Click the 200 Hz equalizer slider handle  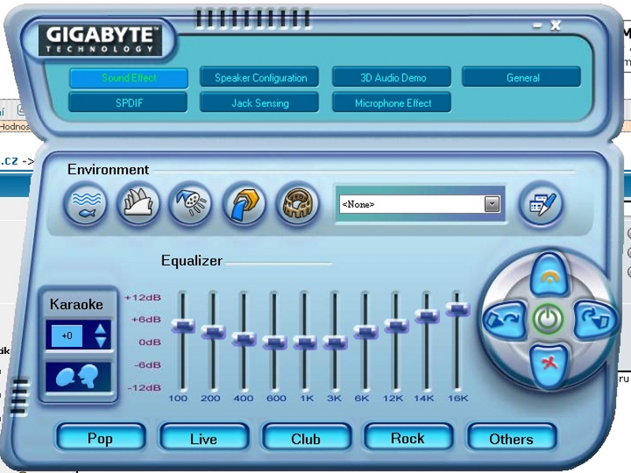(213, 331)
